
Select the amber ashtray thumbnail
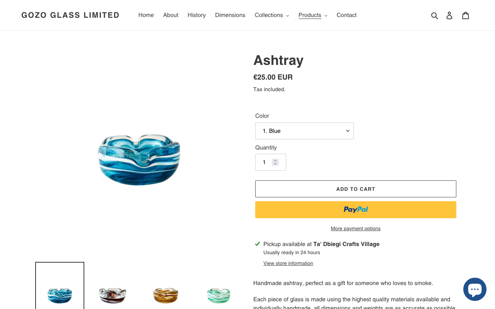click(166, 295)
